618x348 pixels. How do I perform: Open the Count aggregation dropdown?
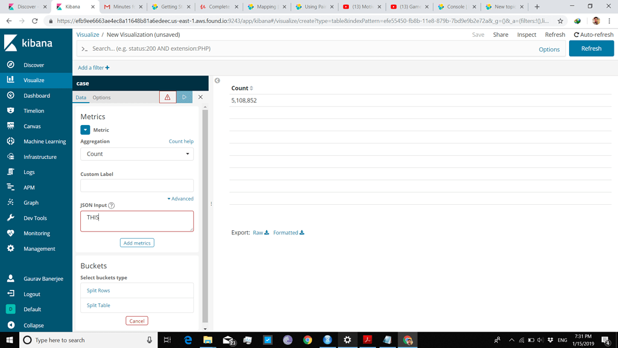(x=136, y=153)
